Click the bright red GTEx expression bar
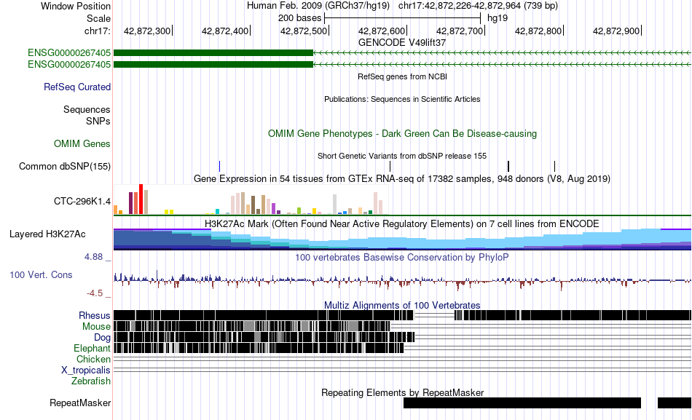The height and width of the screenshot is (420, 692). pos(141,199)
